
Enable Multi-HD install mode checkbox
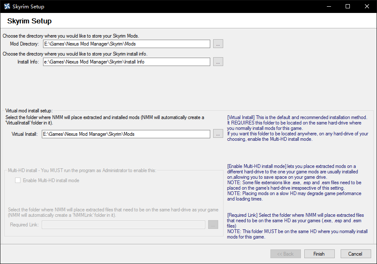pyautogui.click(x=18, y=180)
